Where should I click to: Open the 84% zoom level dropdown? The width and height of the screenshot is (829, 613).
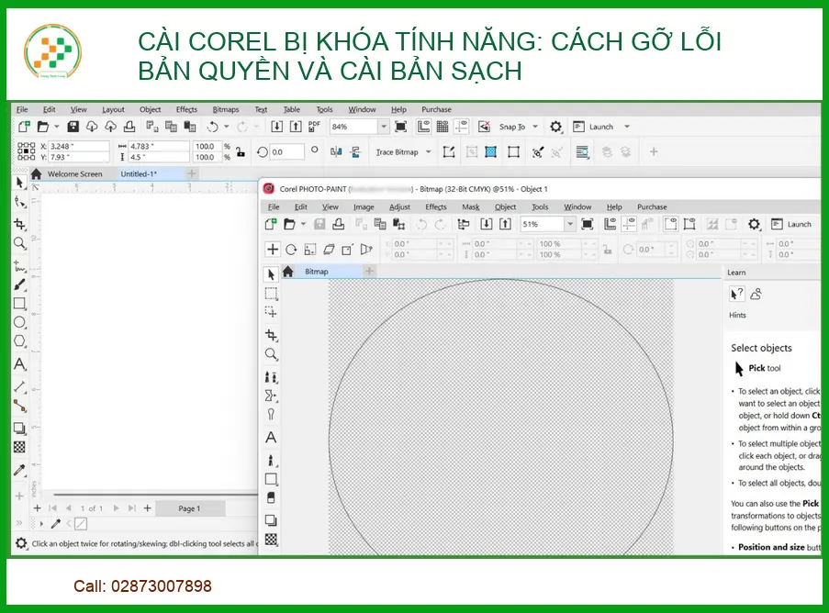pyautogui.click(x=383, y=127)
